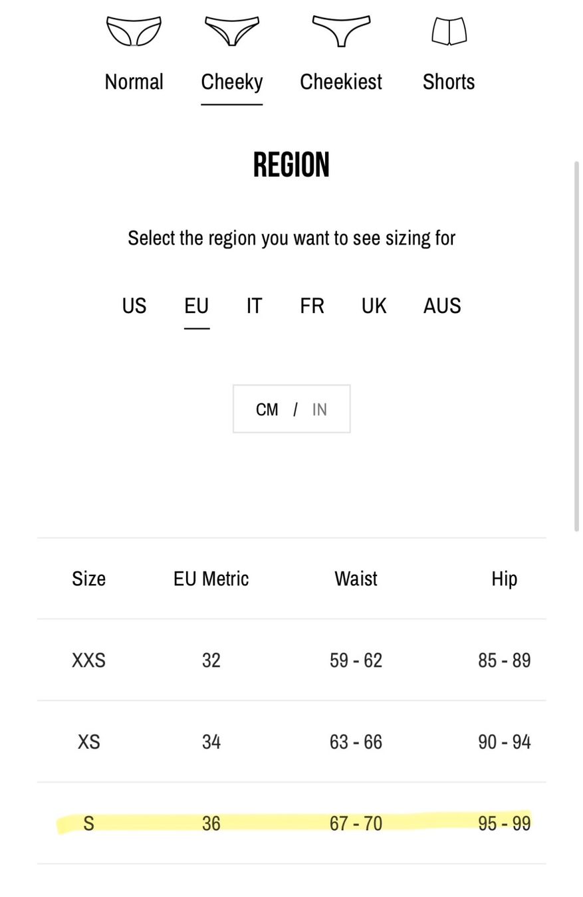Click the XS size row label

tap(88, 742)
